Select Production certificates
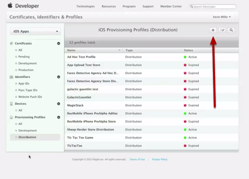This screenshot has height=179, width=249. (x=26, y=70)
